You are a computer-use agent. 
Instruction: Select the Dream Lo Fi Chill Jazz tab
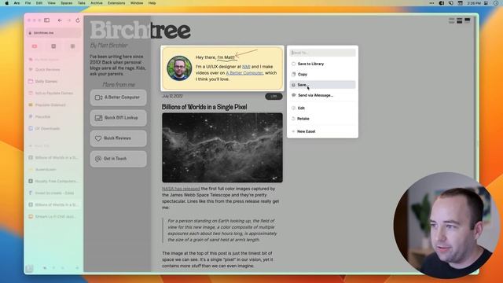[x=53, y=217]
